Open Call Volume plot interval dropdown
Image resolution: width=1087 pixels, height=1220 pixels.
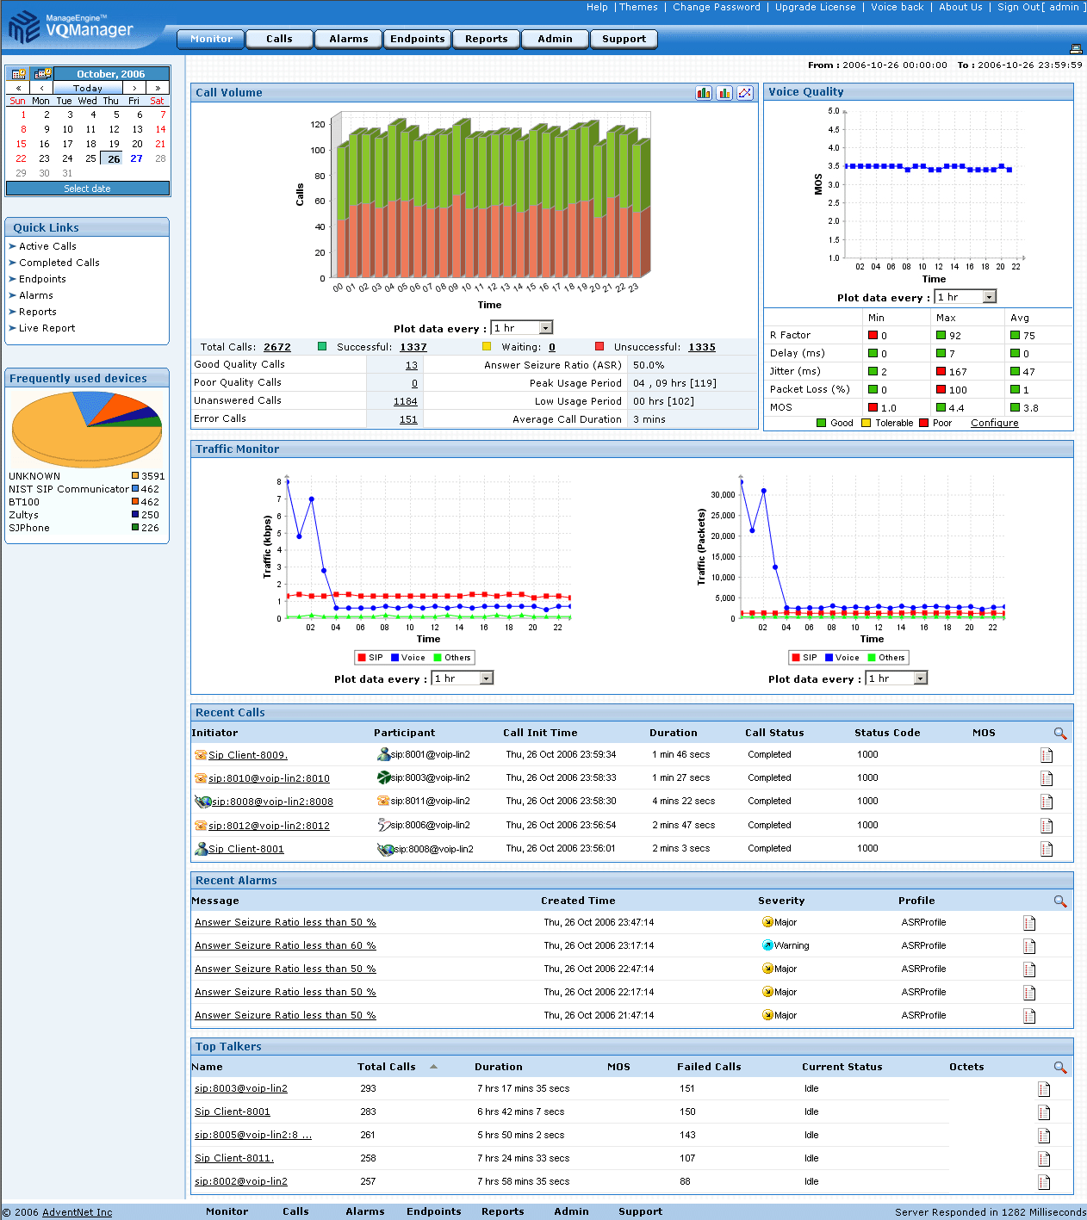click(522, 328)
